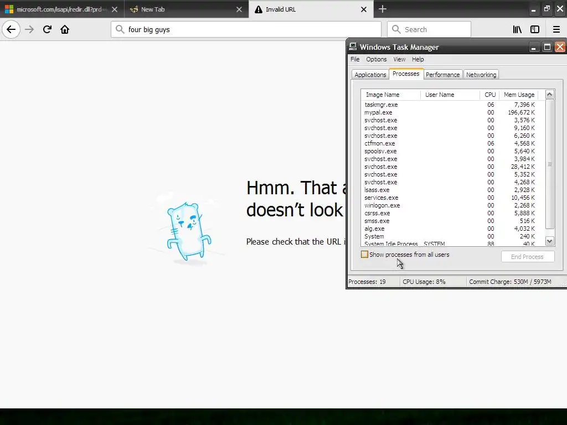Close the Windows Task Manager window
The height and width of the screenshot is (425, 567).
[x=560, y=47]
